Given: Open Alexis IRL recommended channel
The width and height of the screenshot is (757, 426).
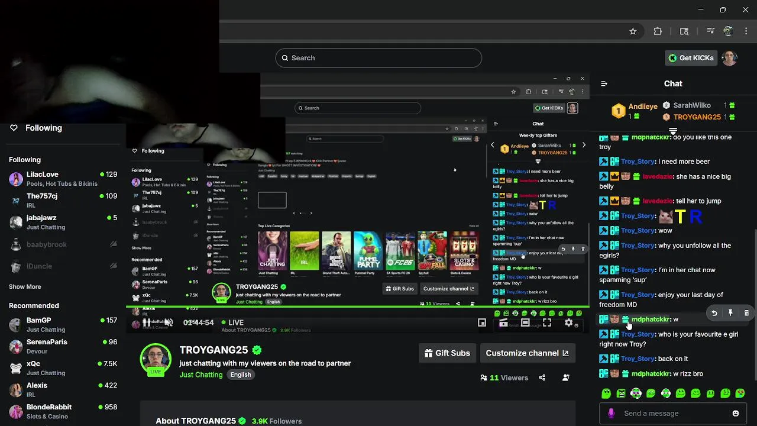Looking at the screenshot, I should (x=63, y=389).
